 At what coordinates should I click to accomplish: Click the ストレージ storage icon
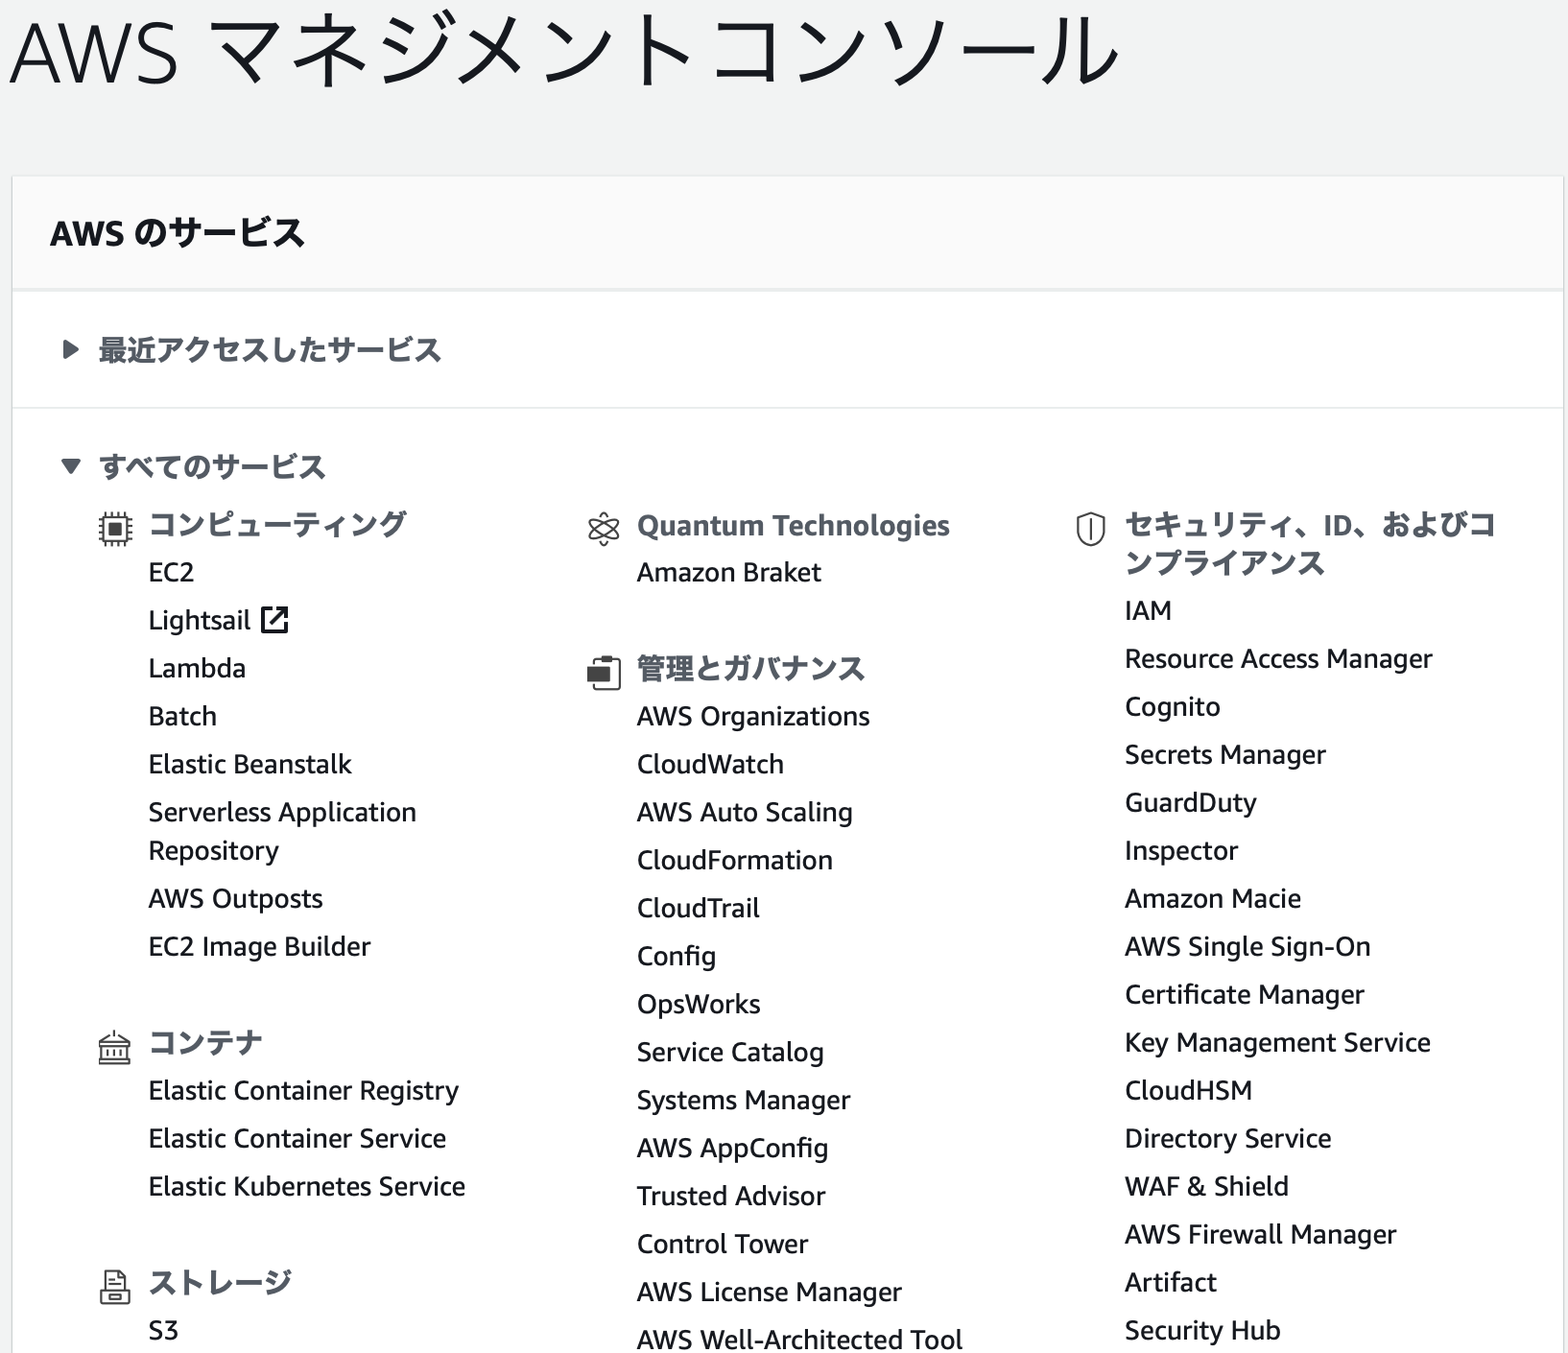(x=114, y=1286)
